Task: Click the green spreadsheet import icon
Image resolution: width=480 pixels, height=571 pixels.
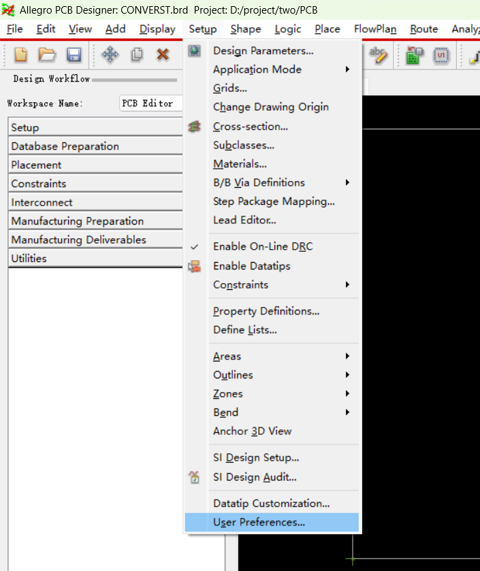Action: [415, 55]
